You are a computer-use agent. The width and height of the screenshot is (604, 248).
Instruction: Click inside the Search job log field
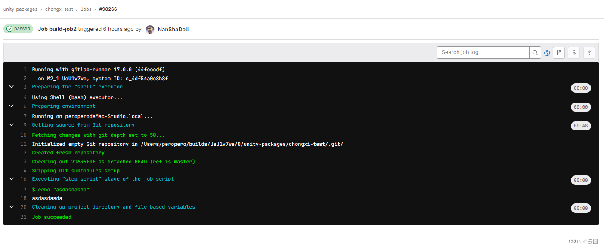tap(482, 52)
